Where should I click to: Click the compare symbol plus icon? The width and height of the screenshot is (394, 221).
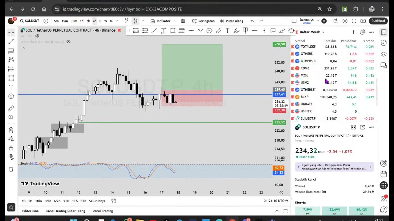pos(46,21)
